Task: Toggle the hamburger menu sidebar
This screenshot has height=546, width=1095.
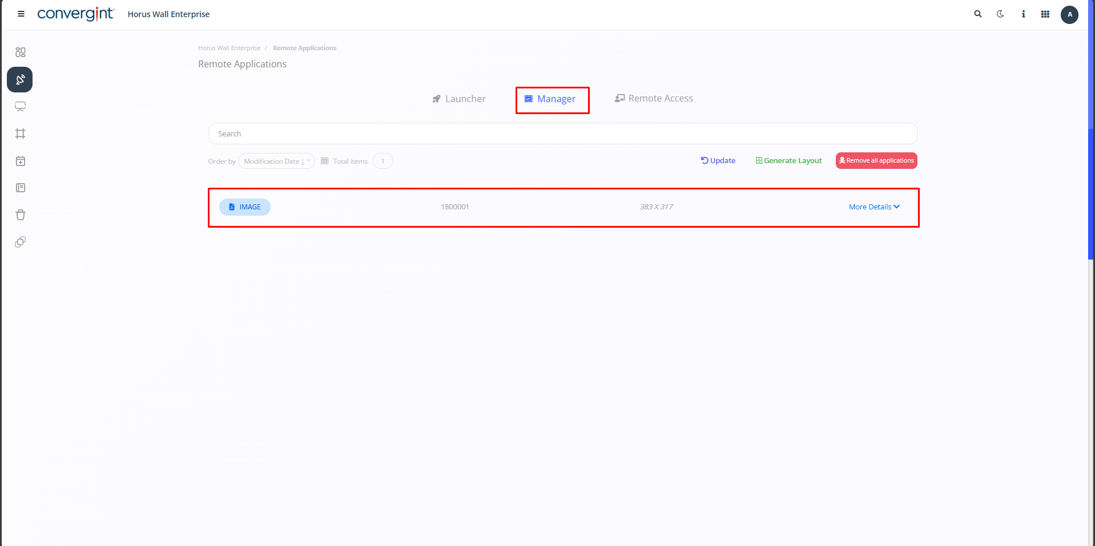Action: point(21,14)
